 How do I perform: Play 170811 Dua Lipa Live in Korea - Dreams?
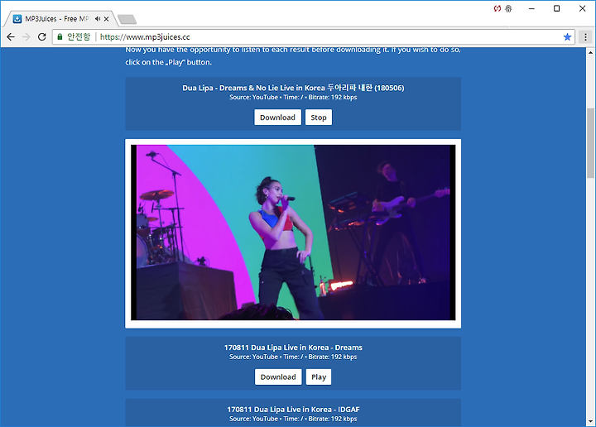(x=319, y=377)
